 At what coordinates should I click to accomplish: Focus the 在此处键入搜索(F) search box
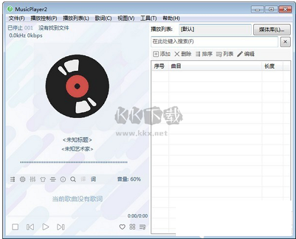click(x=214, y=41)
